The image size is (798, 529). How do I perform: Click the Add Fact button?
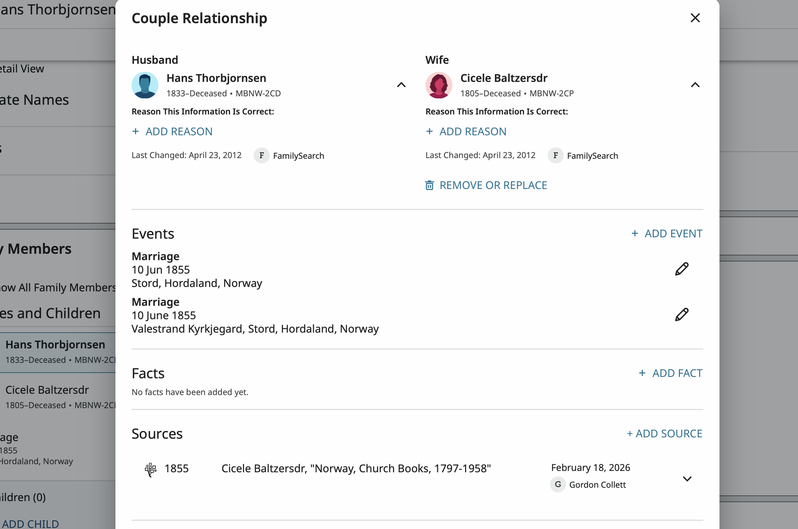[x=670, y=373]
